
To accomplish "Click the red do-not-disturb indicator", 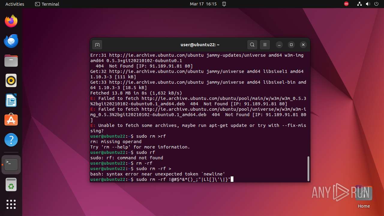I will click(x=346, y=4).
